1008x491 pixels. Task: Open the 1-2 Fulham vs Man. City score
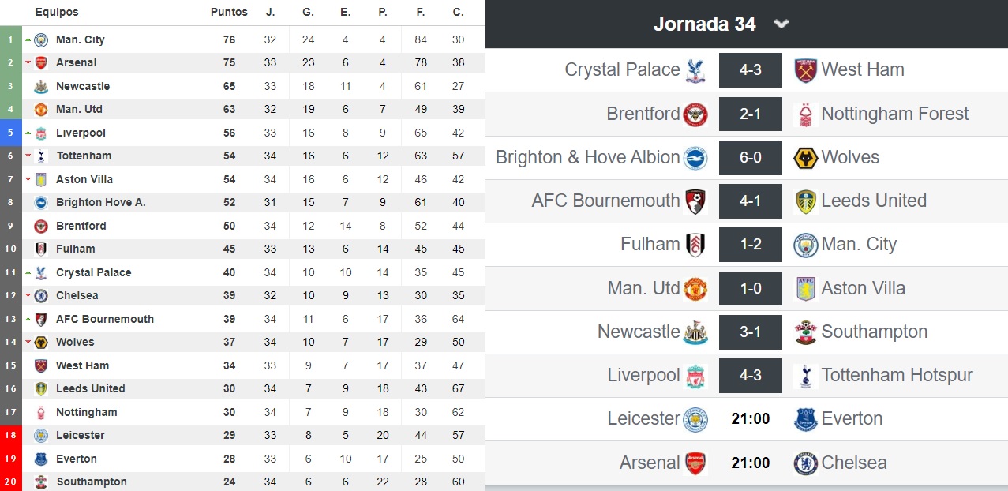point(751,245)
